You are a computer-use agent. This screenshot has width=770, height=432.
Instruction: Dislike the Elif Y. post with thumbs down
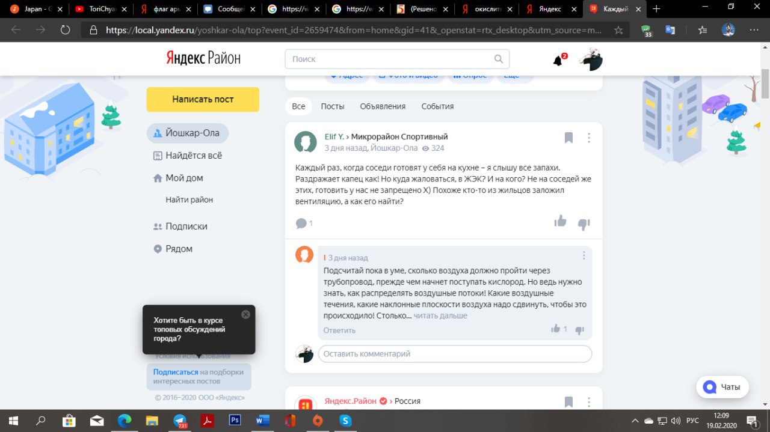584,224
